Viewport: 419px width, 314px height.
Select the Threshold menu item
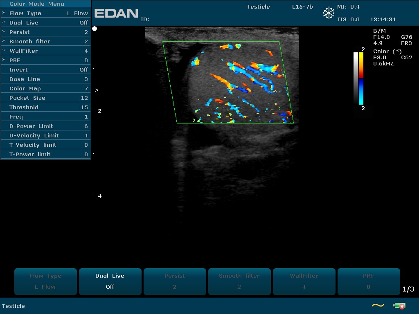(45, 107)
